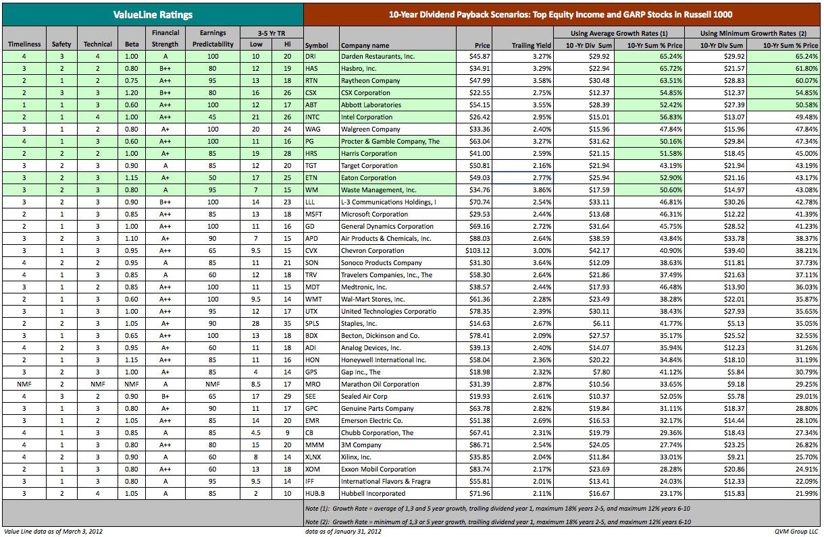Select the Sonoco Products Company cell
824x537 pixels.
tap(398, 263)
